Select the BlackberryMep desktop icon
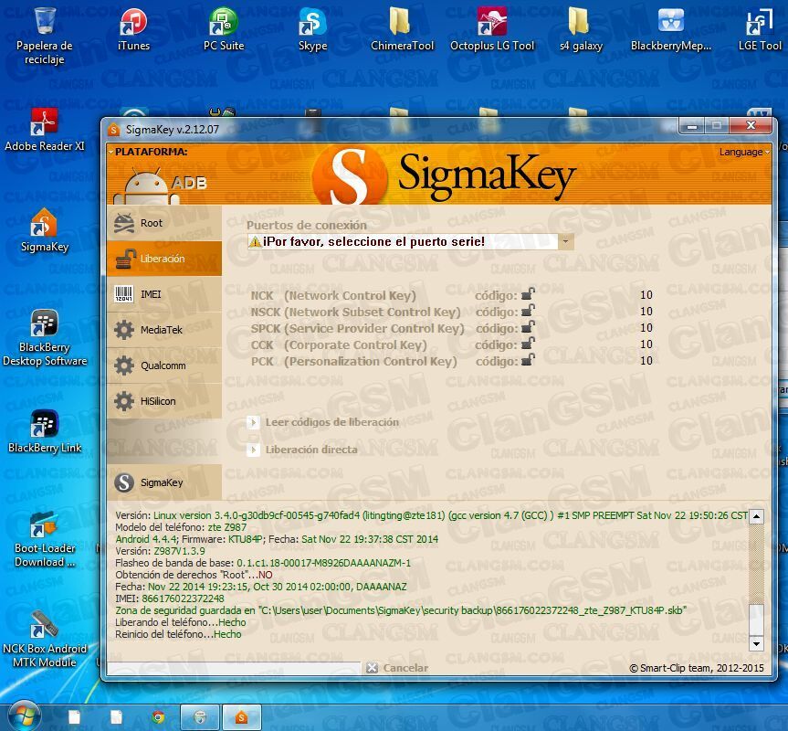 (671, 30)
